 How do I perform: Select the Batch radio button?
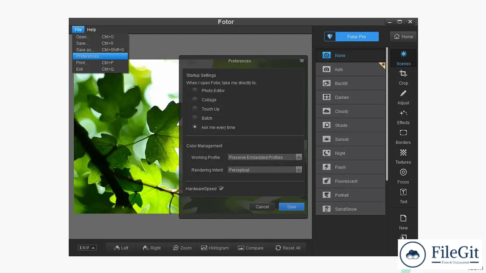tap(195, 118)
